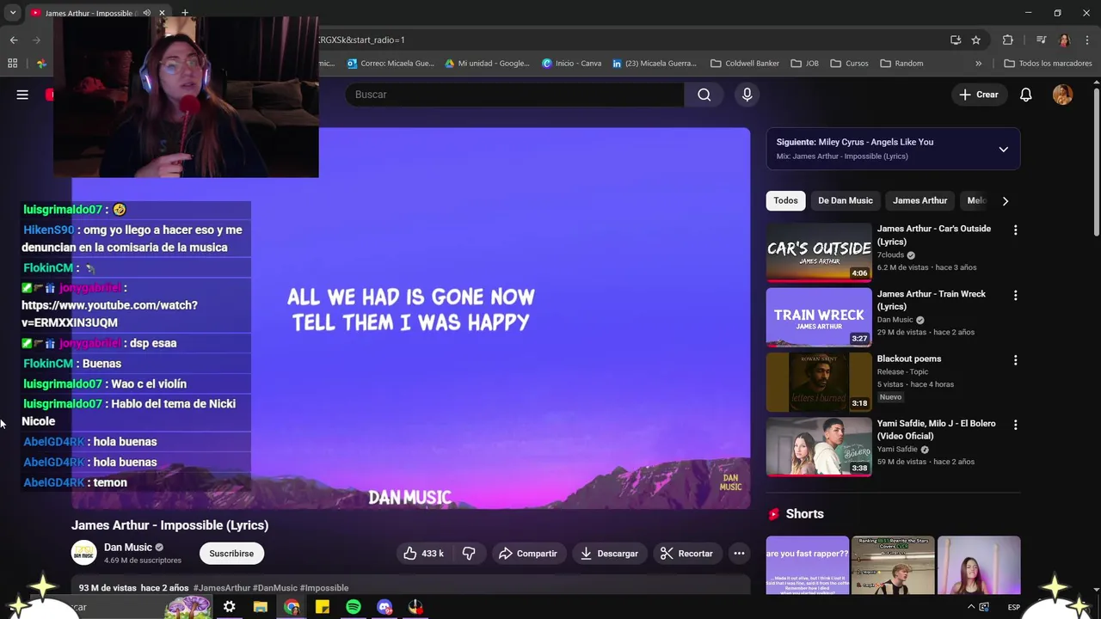
Task: Open Chrome three-dot menu
Action: click(x=1087, y=40)
